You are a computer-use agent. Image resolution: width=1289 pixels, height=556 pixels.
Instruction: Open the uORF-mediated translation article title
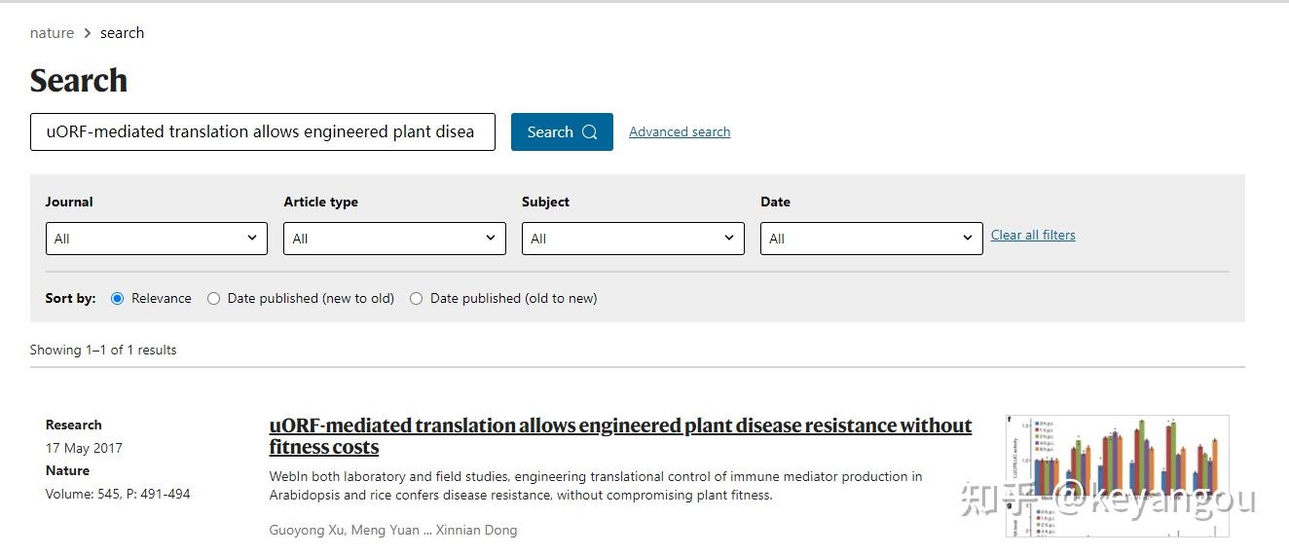(x=620, y=436)
